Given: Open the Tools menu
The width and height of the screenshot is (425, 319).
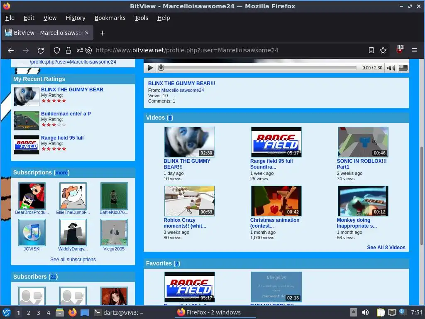Looking at the screenshot, I should pos(141,18).
